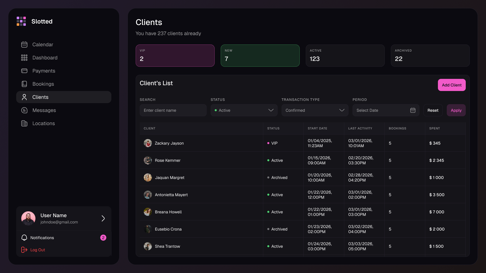This screenshot has width=486, height=273.
Task: Click the Messages chat icon
Action: (24, 110)
